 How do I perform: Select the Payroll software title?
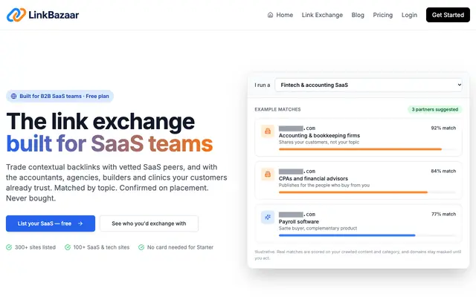[299, 221]
